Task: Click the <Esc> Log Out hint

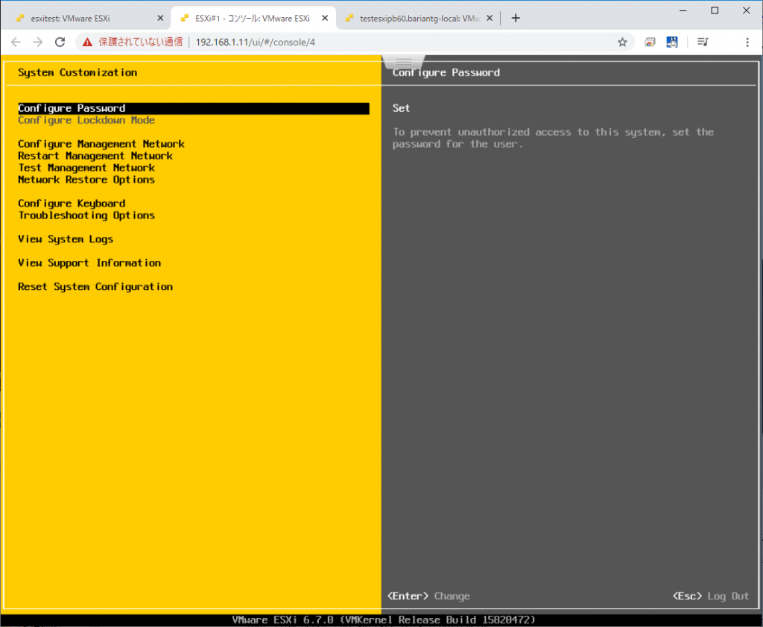Action: point(711,596)
